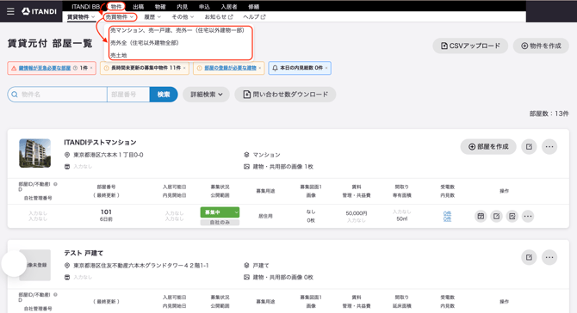The image size is (577, 313).
Task: Click the ITANDIテストマンション building thumbnail
Action: coord(35,153)
